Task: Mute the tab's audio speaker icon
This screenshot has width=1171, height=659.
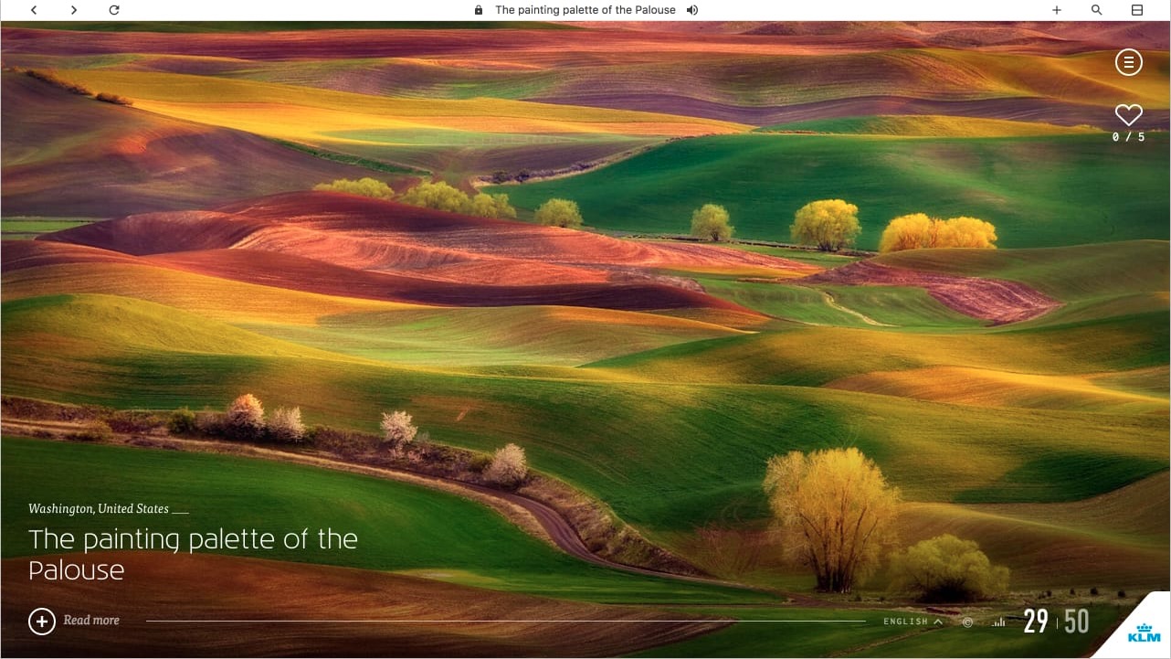Action: point(692,10)
